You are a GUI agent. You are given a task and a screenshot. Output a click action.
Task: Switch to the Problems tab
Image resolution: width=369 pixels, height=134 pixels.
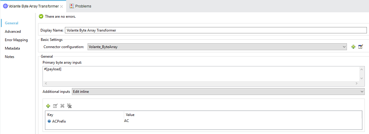[x=83, y=6]
